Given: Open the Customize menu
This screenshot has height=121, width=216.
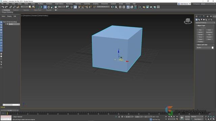Looking at the screenshot, I should tap(87, 4).
